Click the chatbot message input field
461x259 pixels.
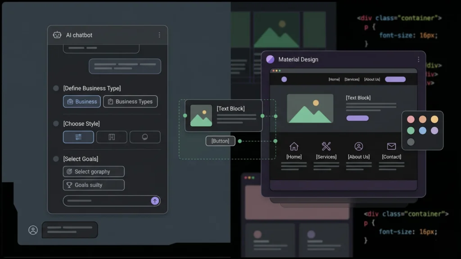pyautogui.click(x=104, y=201)
